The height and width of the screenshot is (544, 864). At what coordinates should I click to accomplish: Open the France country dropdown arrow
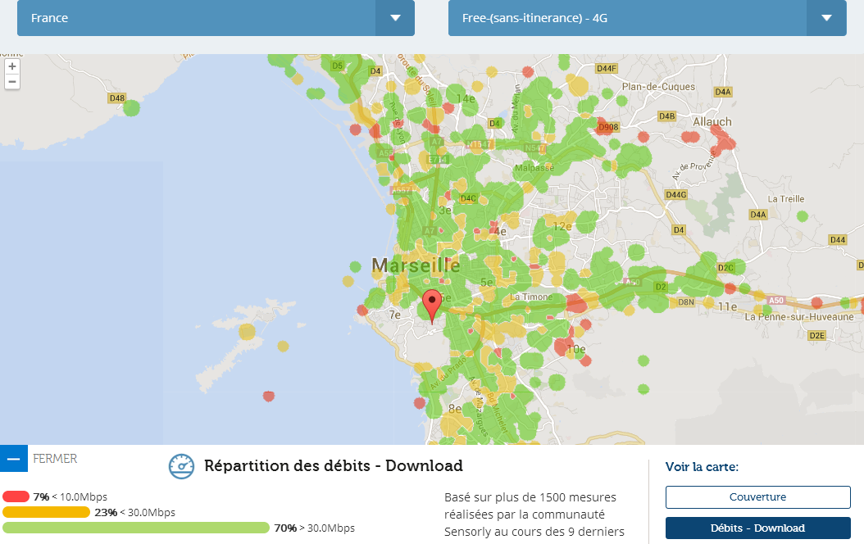coord(395,18)
